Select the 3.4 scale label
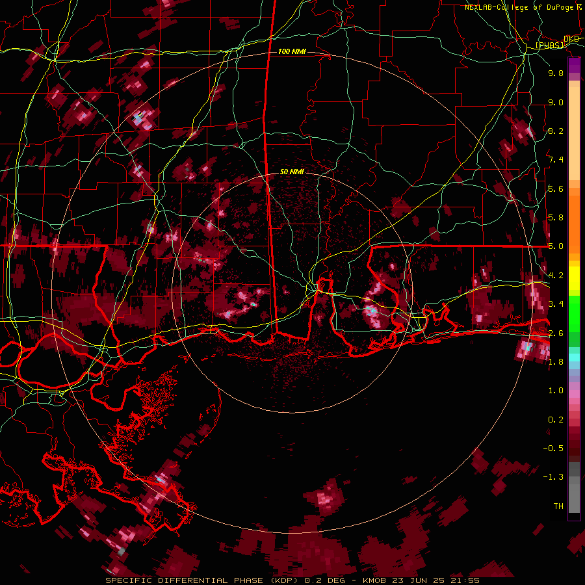This screenshot has width=585, height=585. pos(556,304)
